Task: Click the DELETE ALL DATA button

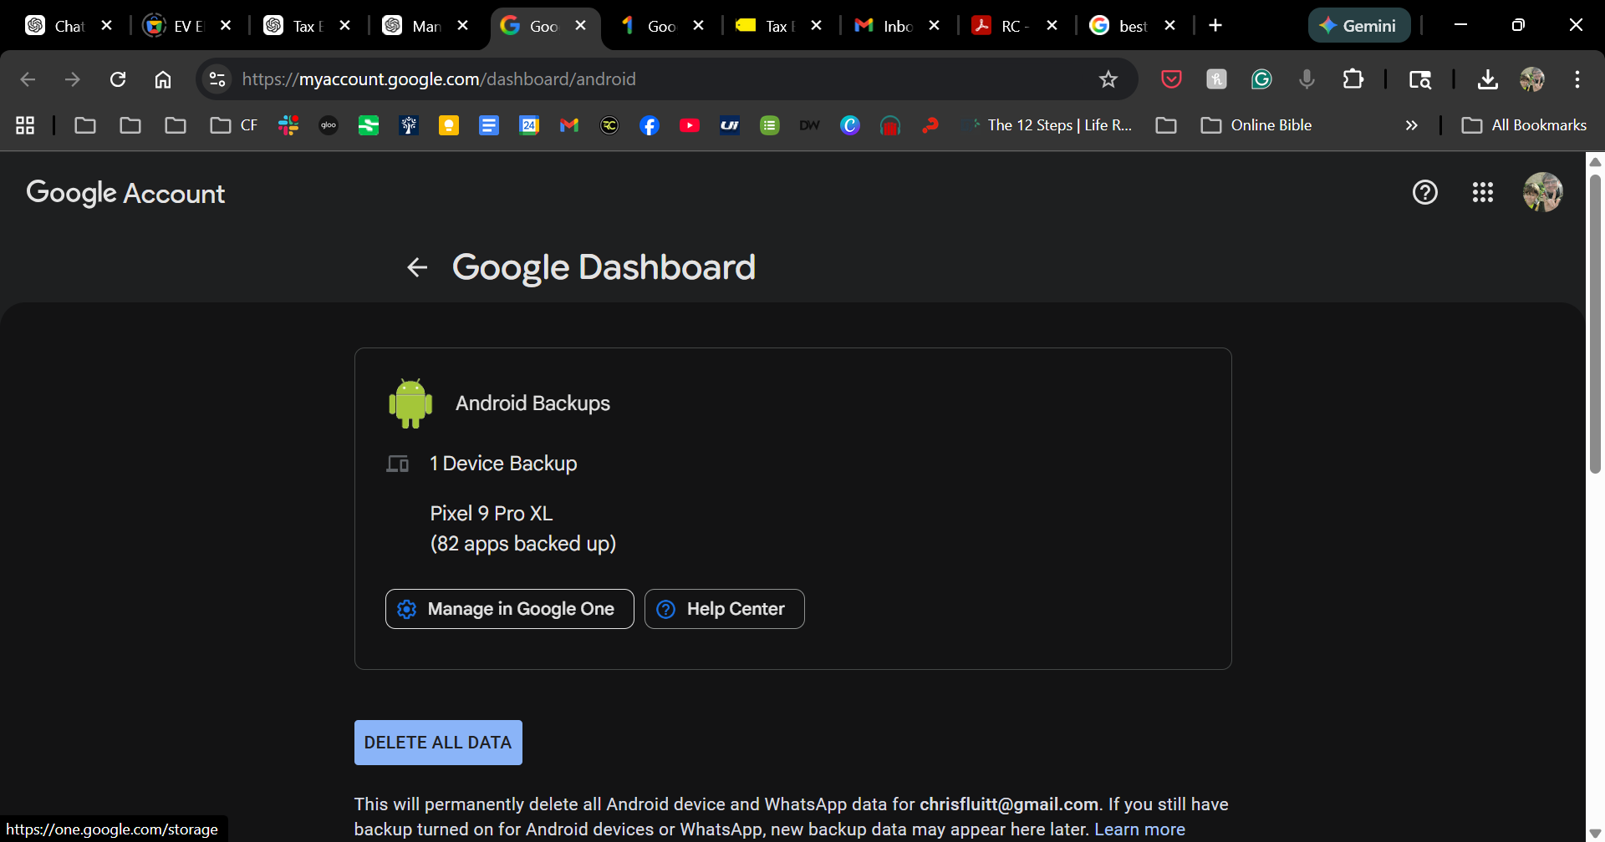Action: pos(438,743)
